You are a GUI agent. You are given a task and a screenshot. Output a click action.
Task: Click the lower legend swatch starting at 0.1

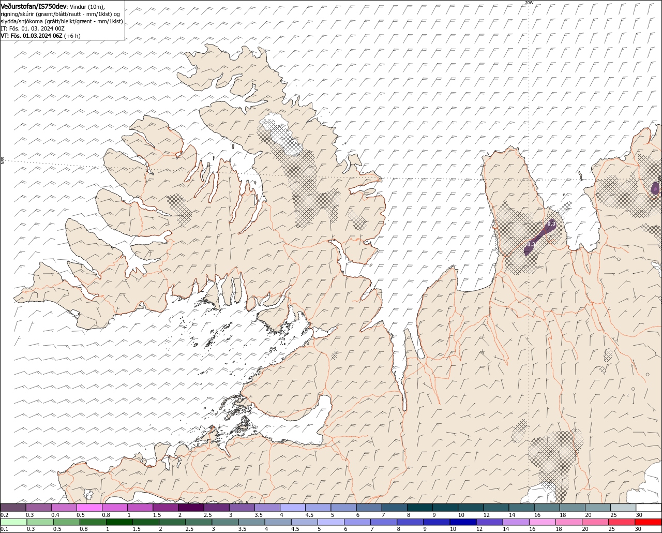pos(13,522)
